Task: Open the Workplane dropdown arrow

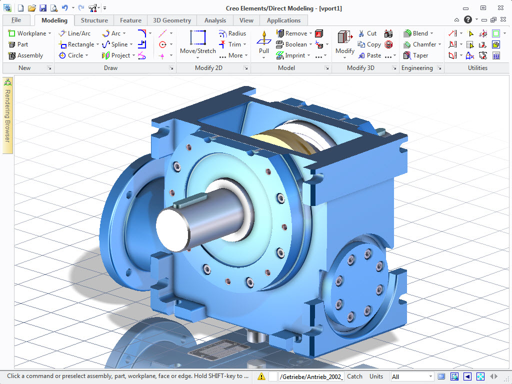Action: [x=49, y=33]
